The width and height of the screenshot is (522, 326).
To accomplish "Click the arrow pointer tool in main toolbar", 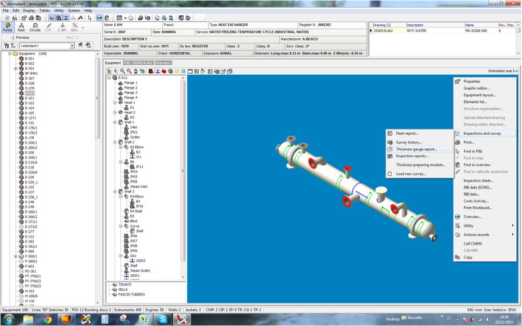I will [90, 18].
